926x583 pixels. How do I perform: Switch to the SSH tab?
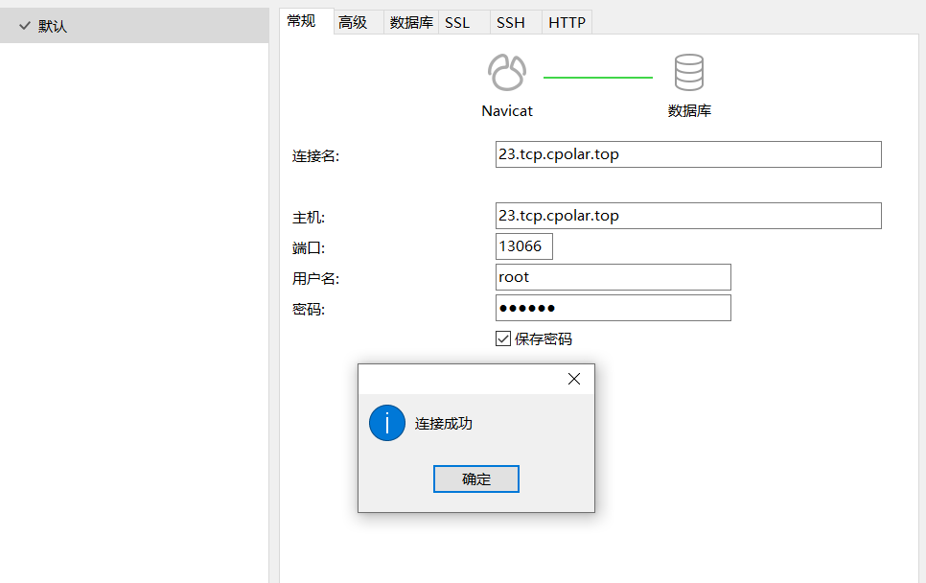[516, 22]
